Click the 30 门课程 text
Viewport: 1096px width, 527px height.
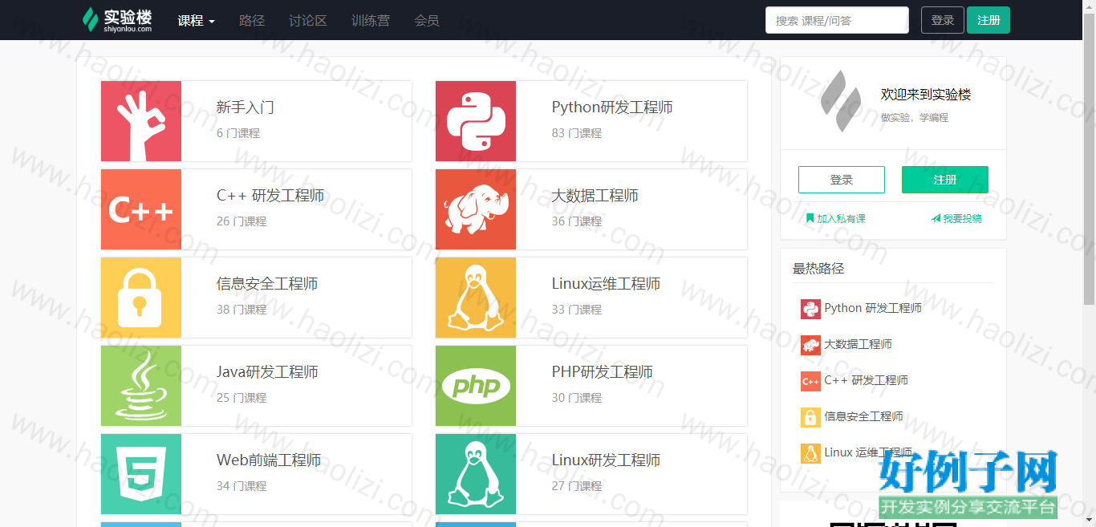pos(577,398)
